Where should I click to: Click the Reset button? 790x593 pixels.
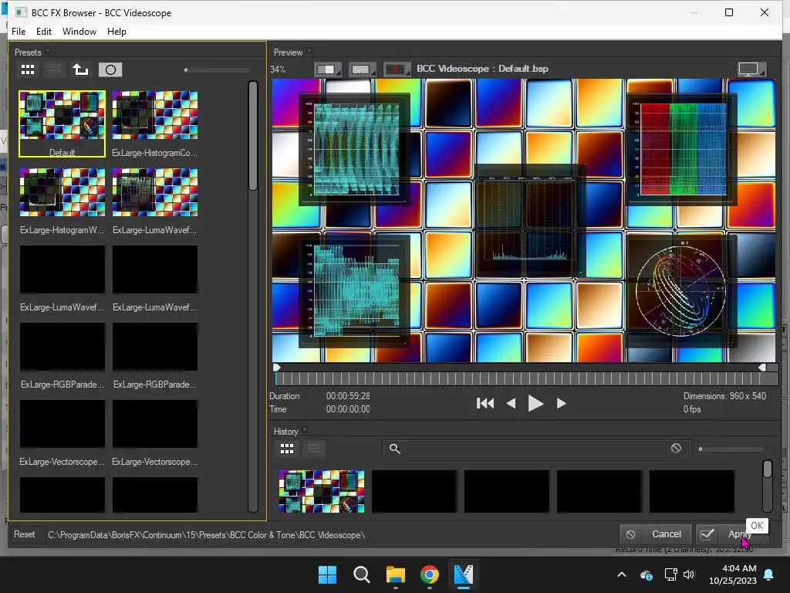24,534
